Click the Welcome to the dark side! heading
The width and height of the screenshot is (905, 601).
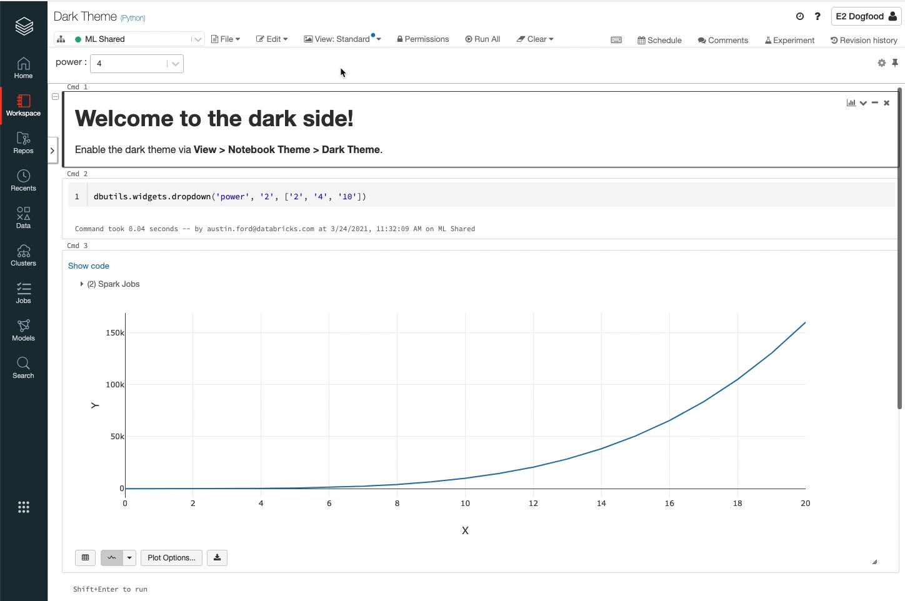point(214,119)
